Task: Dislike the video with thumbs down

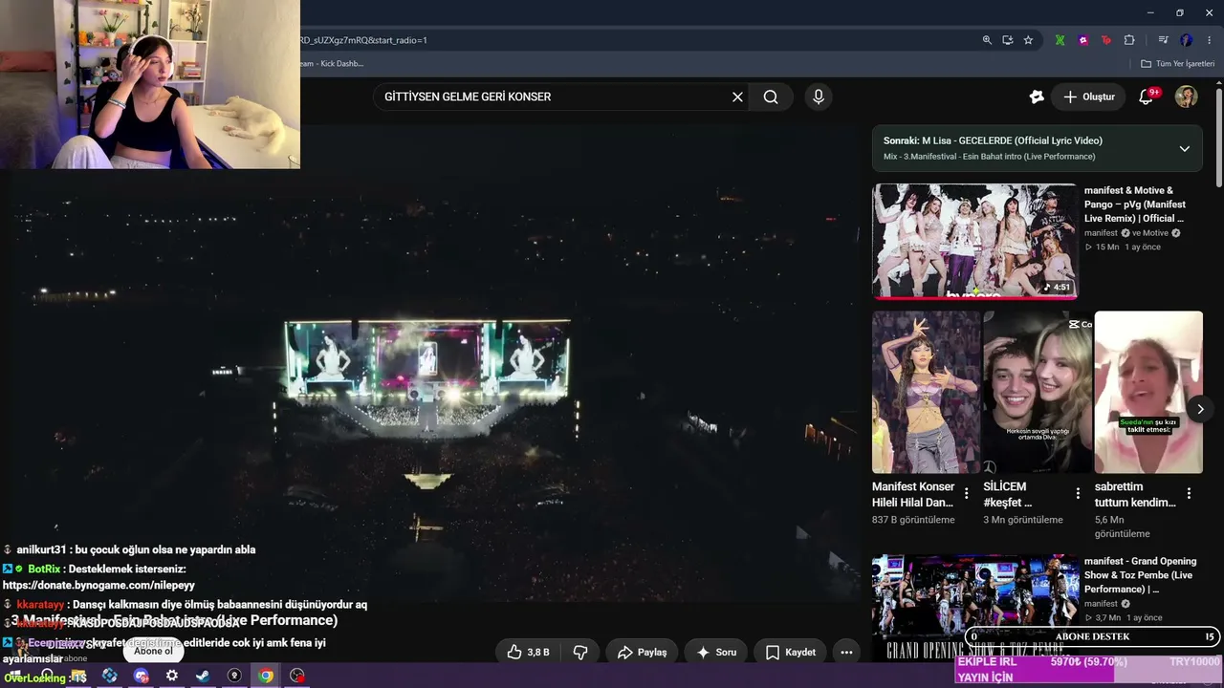Action: click(579, 652)
